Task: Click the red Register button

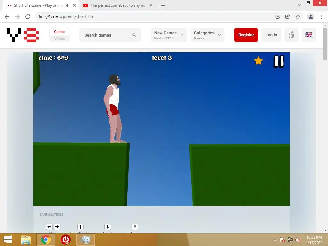Action: [246, 35]
